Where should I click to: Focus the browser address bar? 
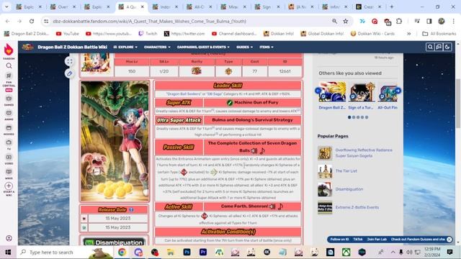pos(188,21)
